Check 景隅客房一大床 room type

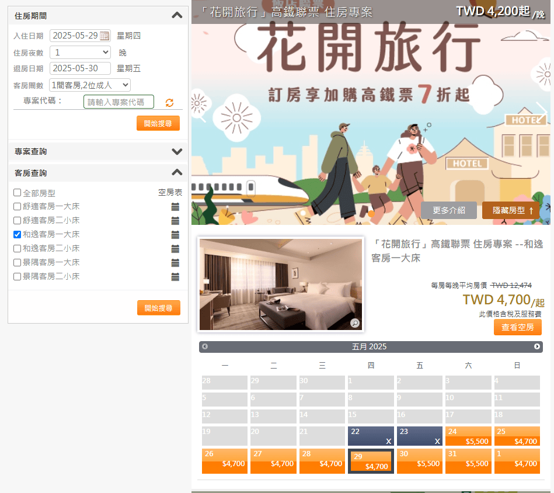pyautogui.click(x=17, y=263)
